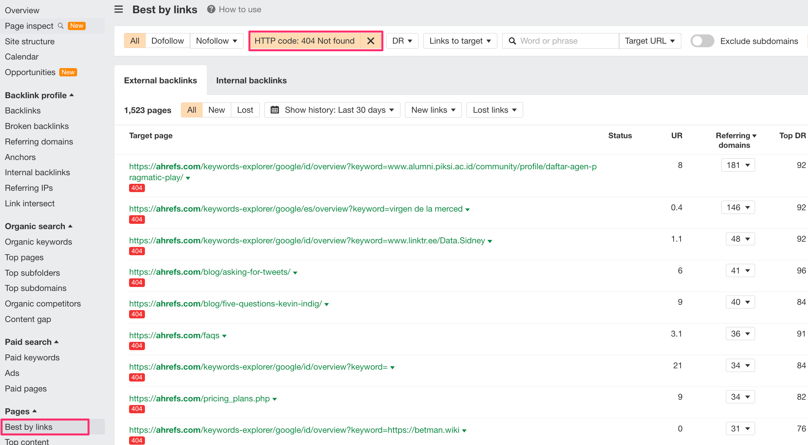Image resolution: width=808 pixels, height=445 pixels.
Task: Click the magnifier icon beside Page inspect
Action: click(x=61, y=26)
